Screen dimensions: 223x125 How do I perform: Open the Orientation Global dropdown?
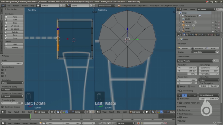[12, 83]
